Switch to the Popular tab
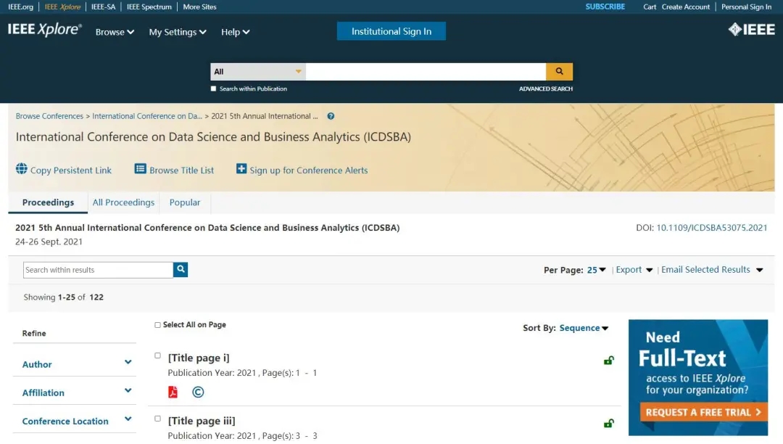783x444 pixels. [x=185, y=202]
